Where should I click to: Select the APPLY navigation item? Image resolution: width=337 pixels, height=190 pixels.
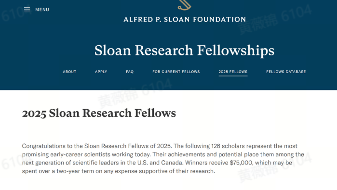click(x=101, y=72)
